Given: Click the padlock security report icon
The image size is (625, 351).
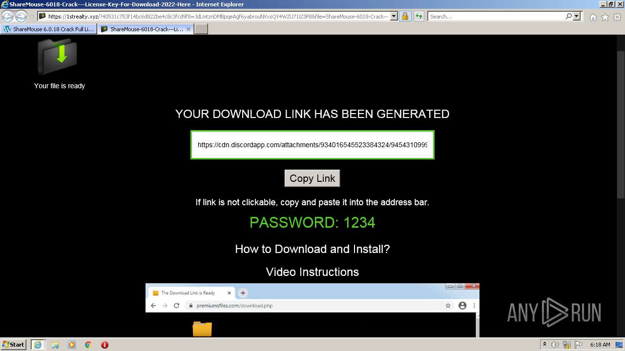Looking at the screenshot, I should pyautogui.click(x=405, y=16).
